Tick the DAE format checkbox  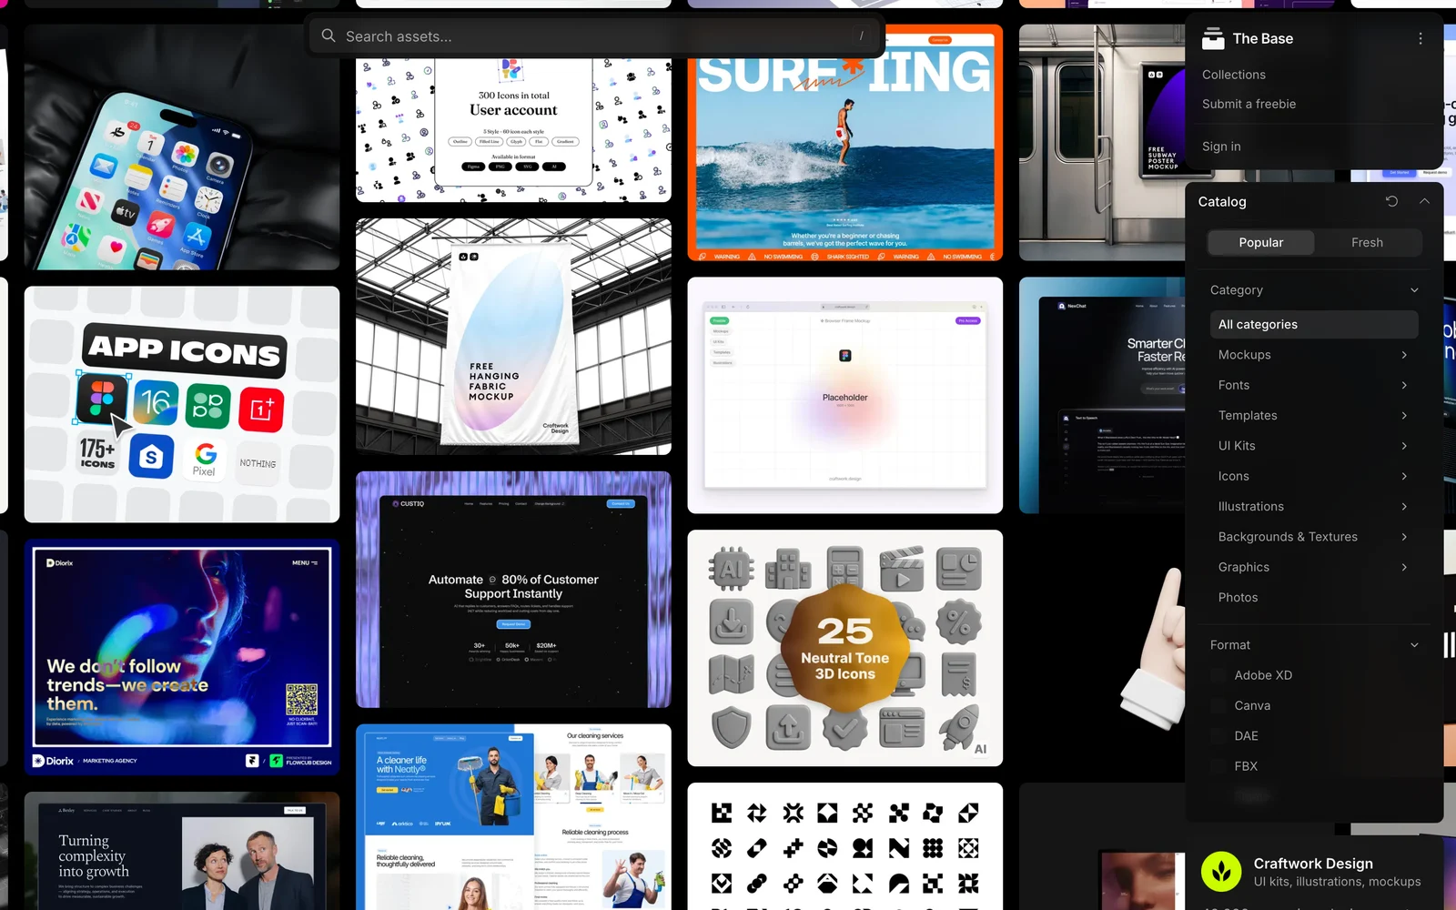(x=1218, y=736)
